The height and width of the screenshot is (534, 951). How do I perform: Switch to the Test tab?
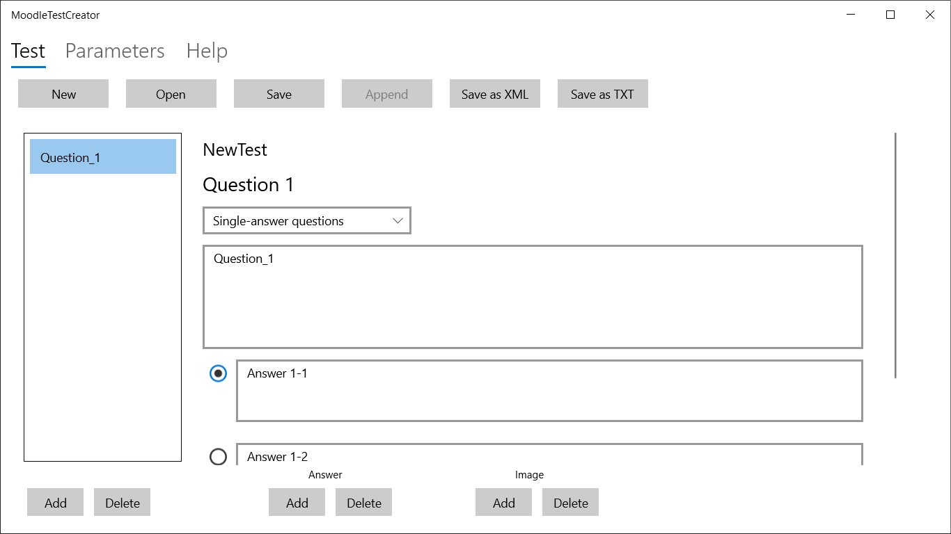point(29,51)
